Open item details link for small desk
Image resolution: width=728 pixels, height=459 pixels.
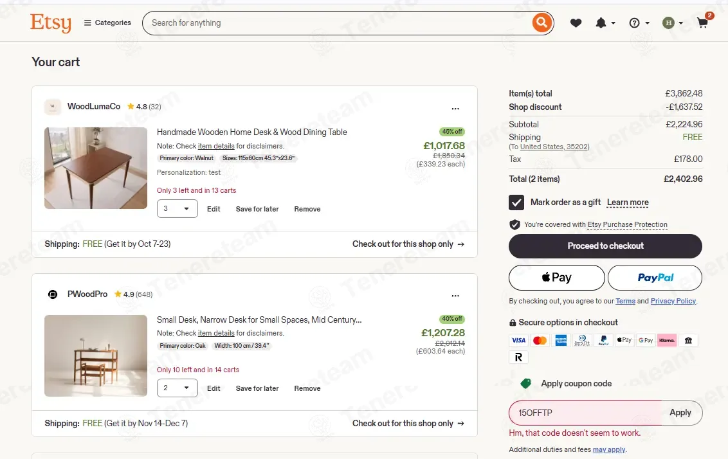216,333
